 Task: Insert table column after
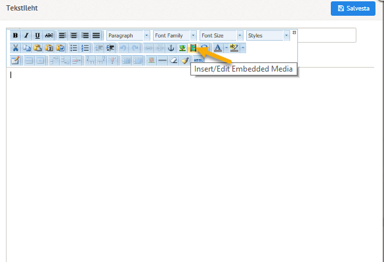101,60
